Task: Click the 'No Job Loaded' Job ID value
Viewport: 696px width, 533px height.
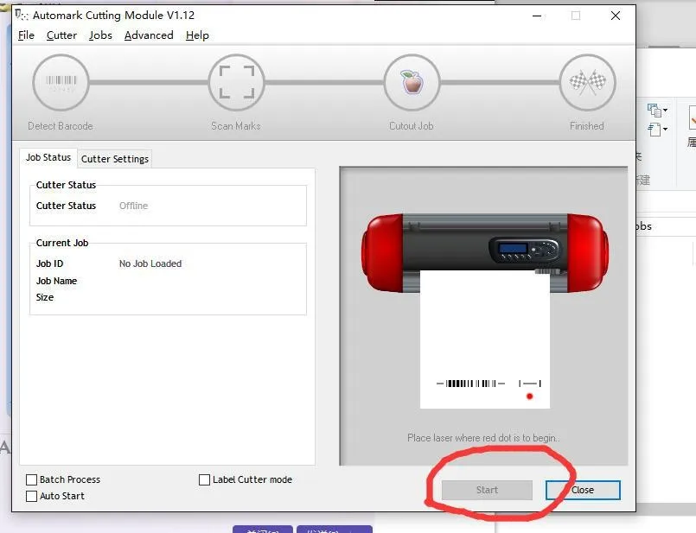Action: (x=150, y=263)
